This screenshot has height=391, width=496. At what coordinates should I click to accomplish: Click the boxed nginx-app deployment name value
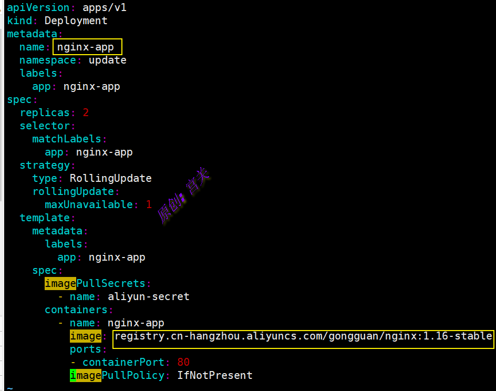click(86, 47)
